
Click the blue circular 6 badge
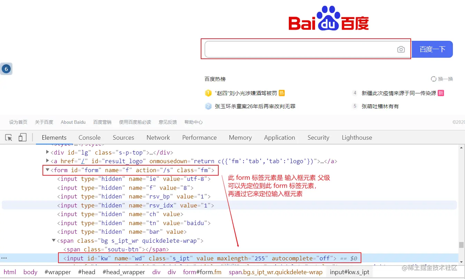6,69
